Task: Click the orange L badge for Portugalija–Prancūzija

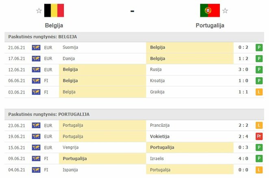Action: point(259,125)
